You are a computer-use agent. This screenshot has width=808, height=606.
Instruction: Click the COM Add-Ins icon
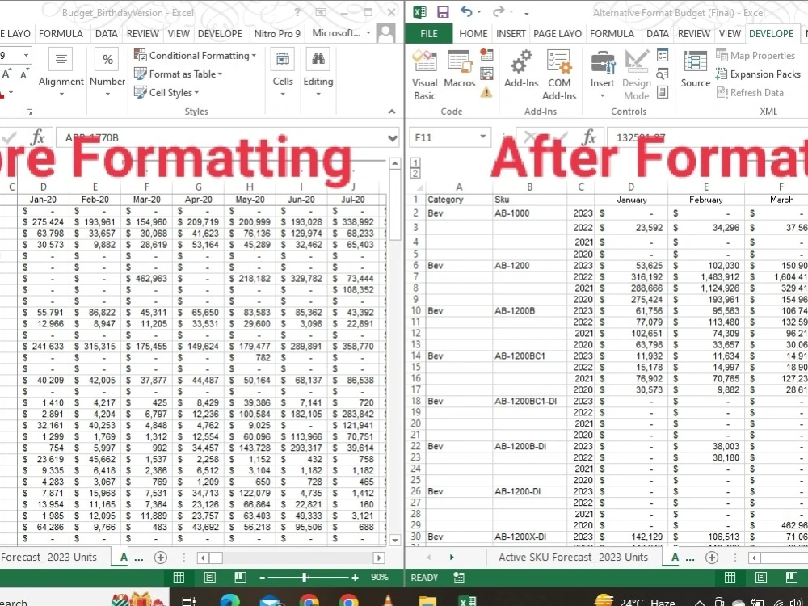(x=559, y=69)
